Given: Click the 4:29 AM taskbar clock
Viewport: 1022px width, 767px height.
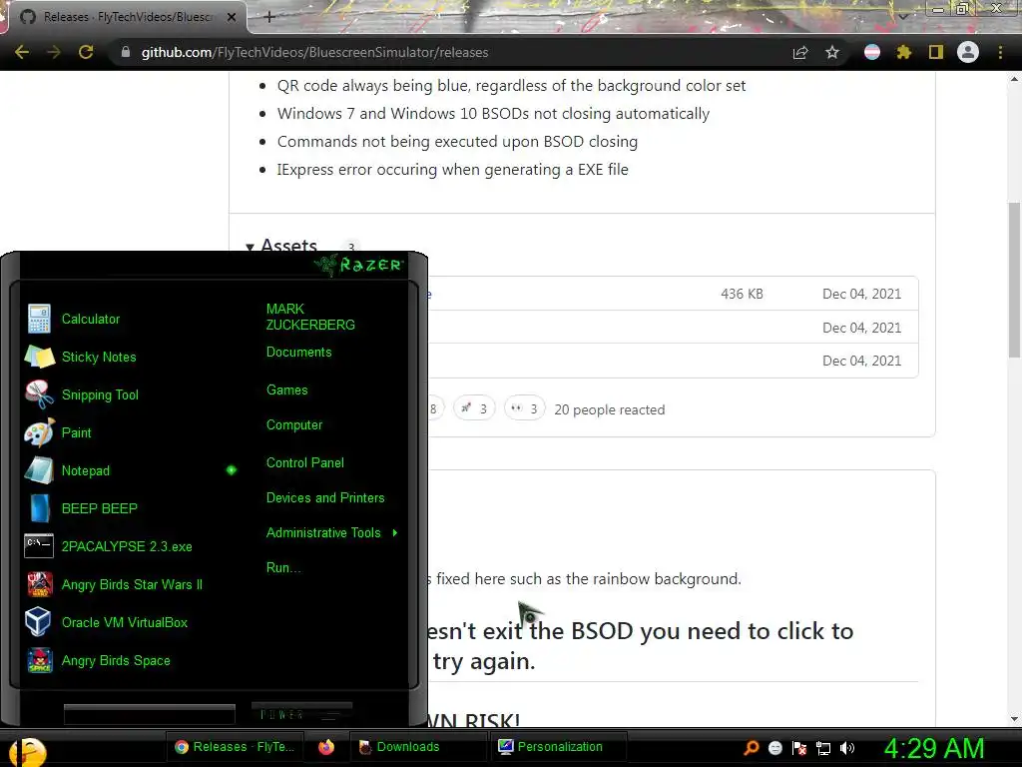Looking at the screenshot, I should coord(934,748).
